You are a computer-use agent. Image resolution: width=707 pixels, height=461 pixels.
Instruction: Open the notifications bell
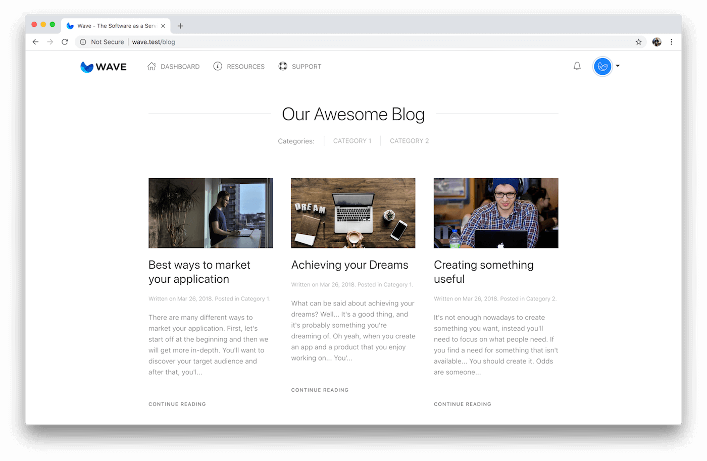[x=577, y=66]
